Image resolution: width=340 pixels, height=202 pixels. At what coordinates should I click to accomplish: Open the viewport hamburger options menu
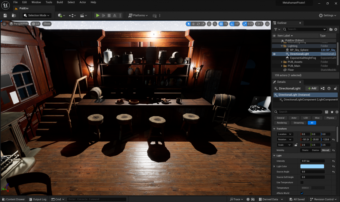click(x=4, y=24)
